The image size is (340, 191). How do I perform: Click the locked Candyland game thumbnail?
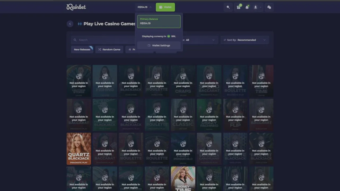pyautogui.click(x=209, y=149)
